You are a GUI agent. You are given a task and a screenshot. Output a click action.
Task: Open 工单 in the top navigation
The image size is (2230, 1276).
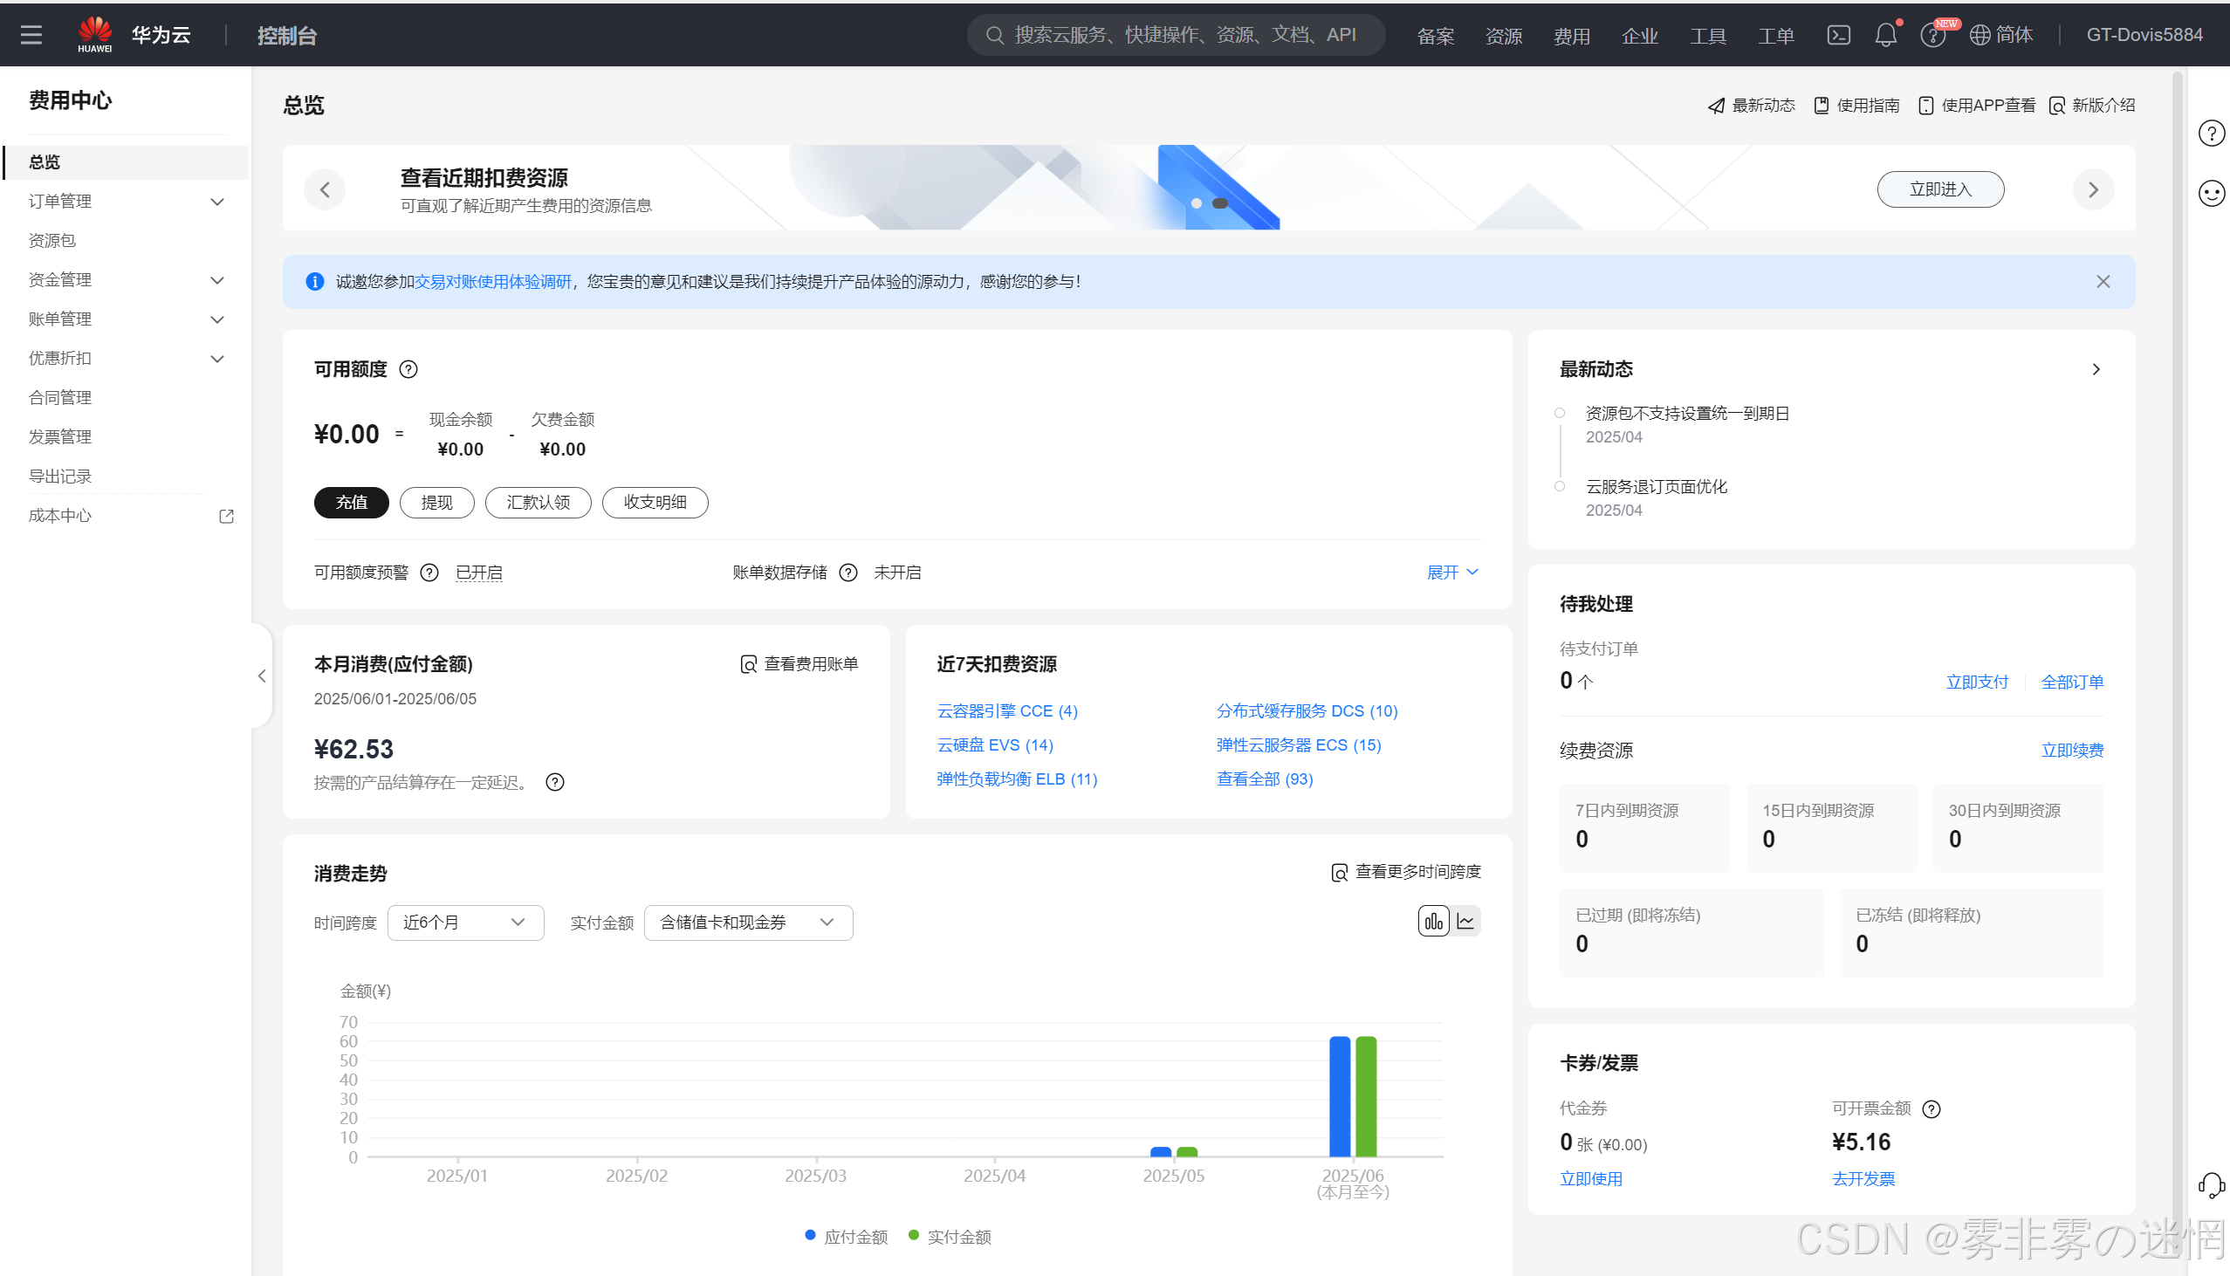(x=1775, y=36)
